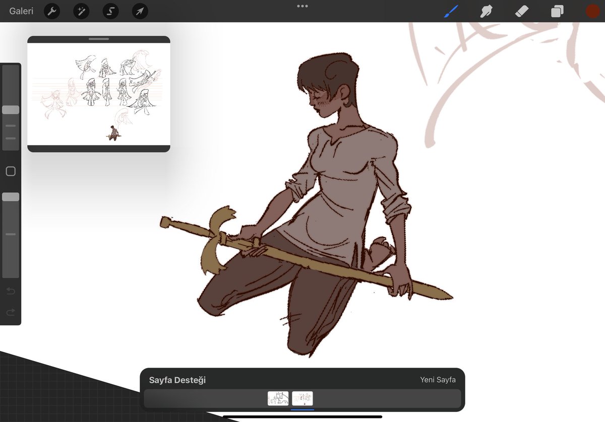605x422 pixels.
Task: Open the Adjustments magic wand menu
Action: [x=81, y=11]
